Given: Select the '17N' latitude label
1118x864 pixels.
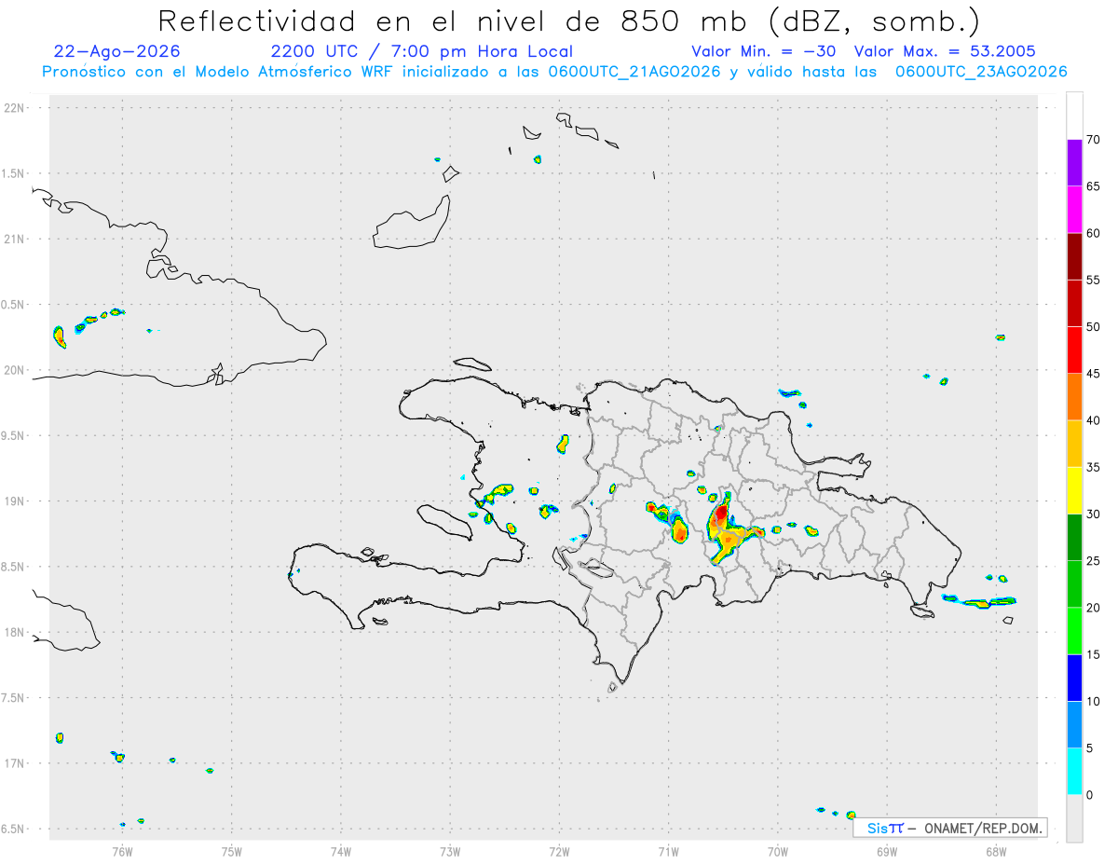Looking at the screenshot, I should pos(16,763).
